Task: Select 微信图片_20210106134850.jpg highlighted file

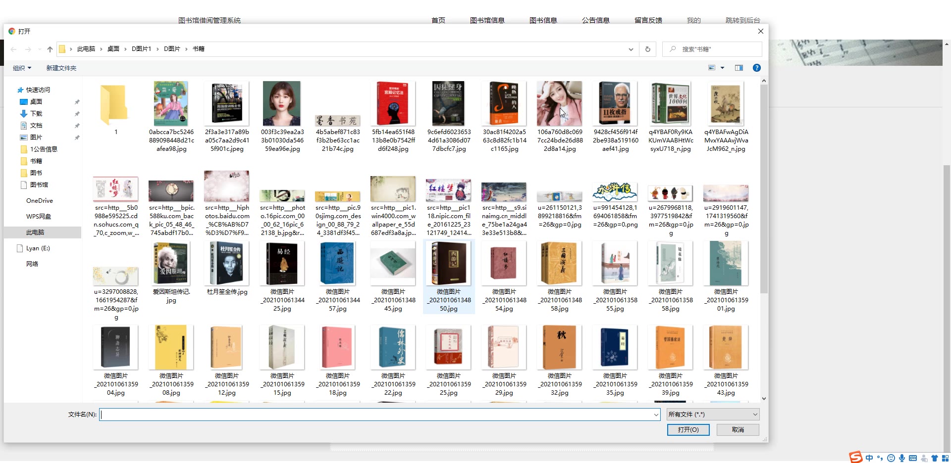Action: [449, 277]
